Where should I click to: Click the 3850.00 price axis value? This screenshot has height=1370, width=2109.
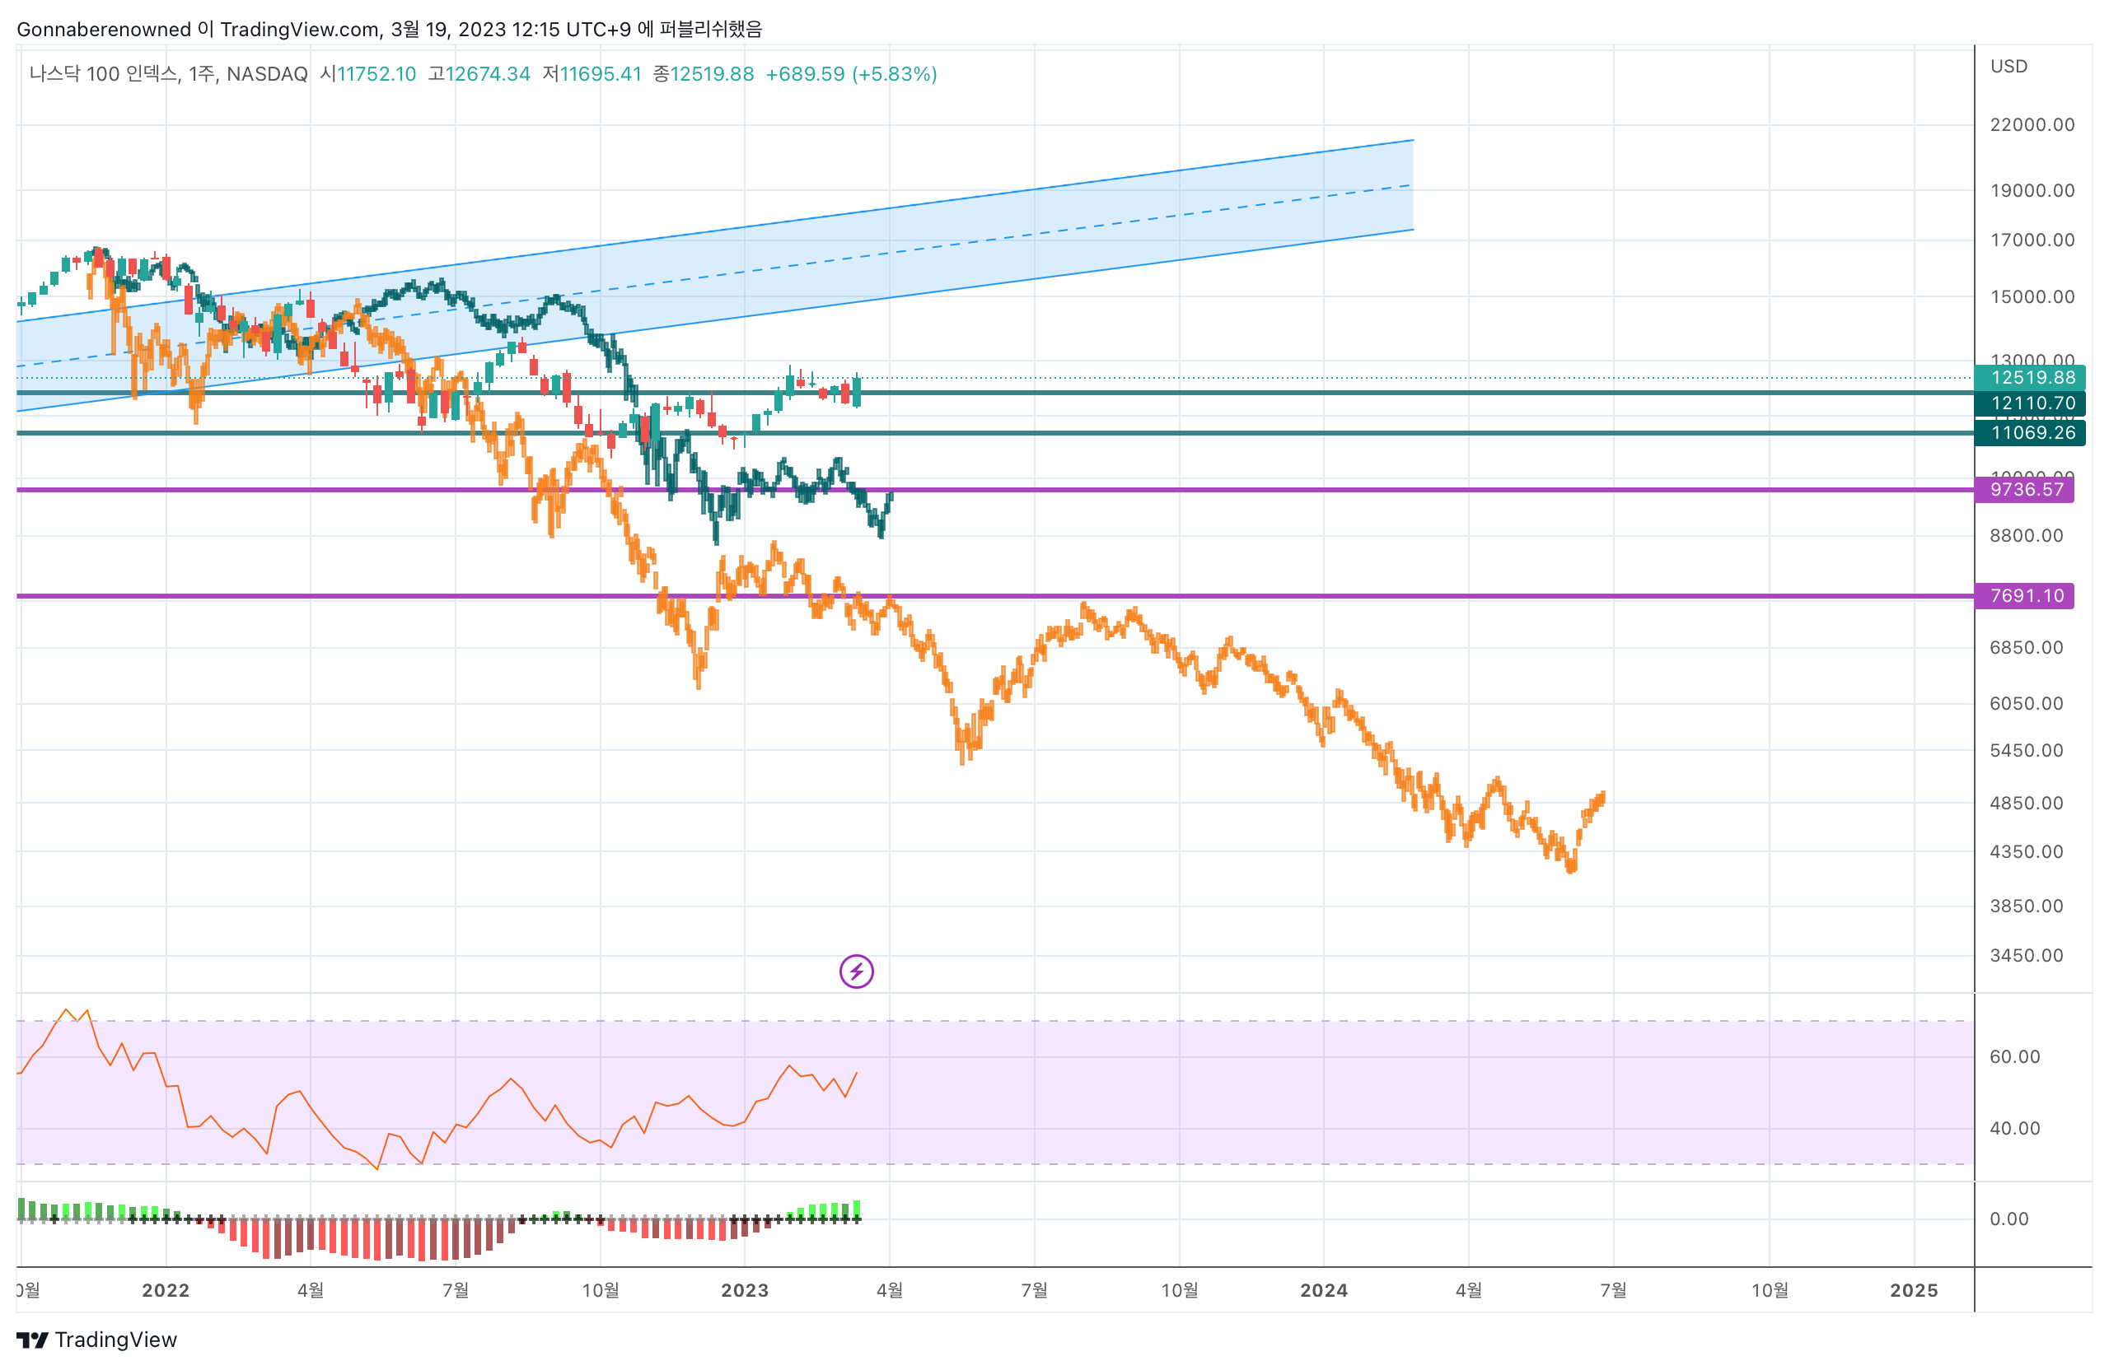pos(2027,906)
